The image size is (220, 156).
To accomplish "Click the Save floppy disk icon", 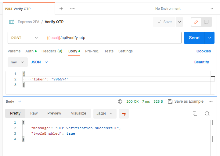I will click(159, 22).
